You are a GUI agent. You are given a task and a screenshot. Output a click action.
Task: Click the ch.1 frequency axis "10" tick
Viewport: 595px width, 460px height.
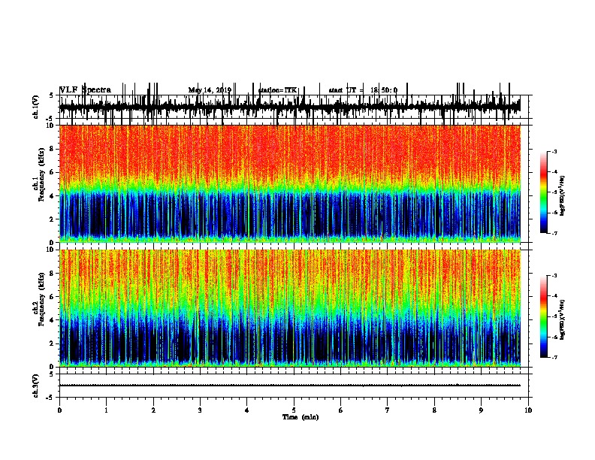[x=50, y=126]
